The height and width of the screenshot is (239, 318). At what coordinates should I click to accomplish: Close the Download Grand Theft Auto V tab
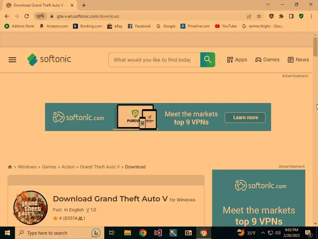(72, 5)
